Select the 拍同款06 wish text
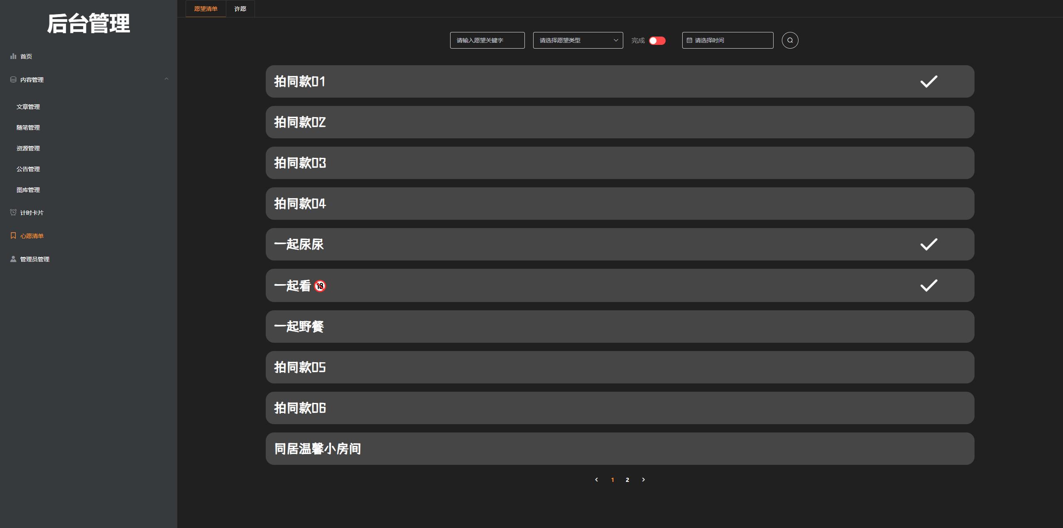Screen dimensions: 1063x528 (300, 408)
